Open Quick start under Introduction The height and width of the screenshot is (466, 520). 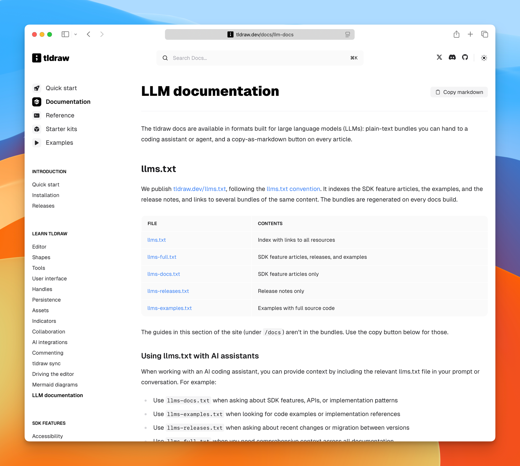pyautogui.click(x=46, y=185)
